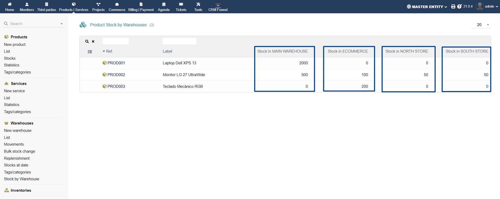Open the admin user dropdown
Image resolution: width=500 pixels, height=199 pixels.
click(x=487, y=7)
